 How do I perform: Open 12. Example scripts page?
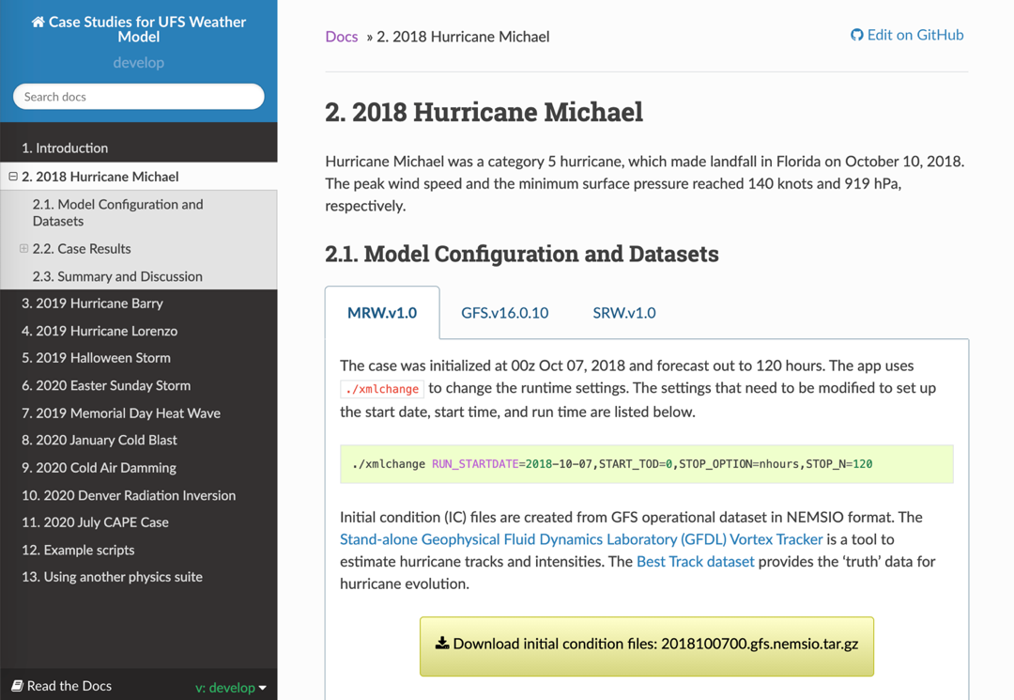point(138,550)
